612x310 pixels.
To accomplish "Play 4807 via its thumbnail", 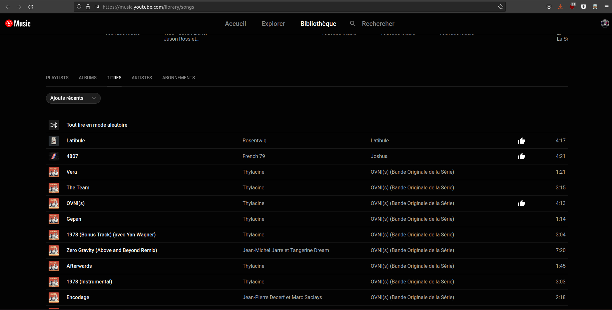I will pos(54,156).
